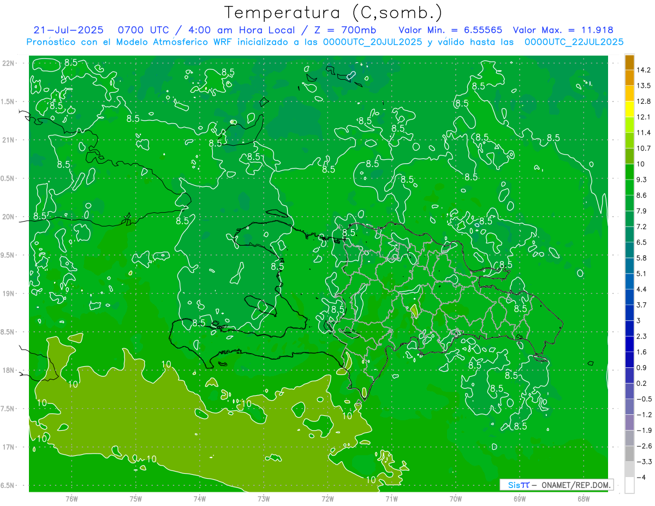Click the "0.9" color scale label

[642, 367]
